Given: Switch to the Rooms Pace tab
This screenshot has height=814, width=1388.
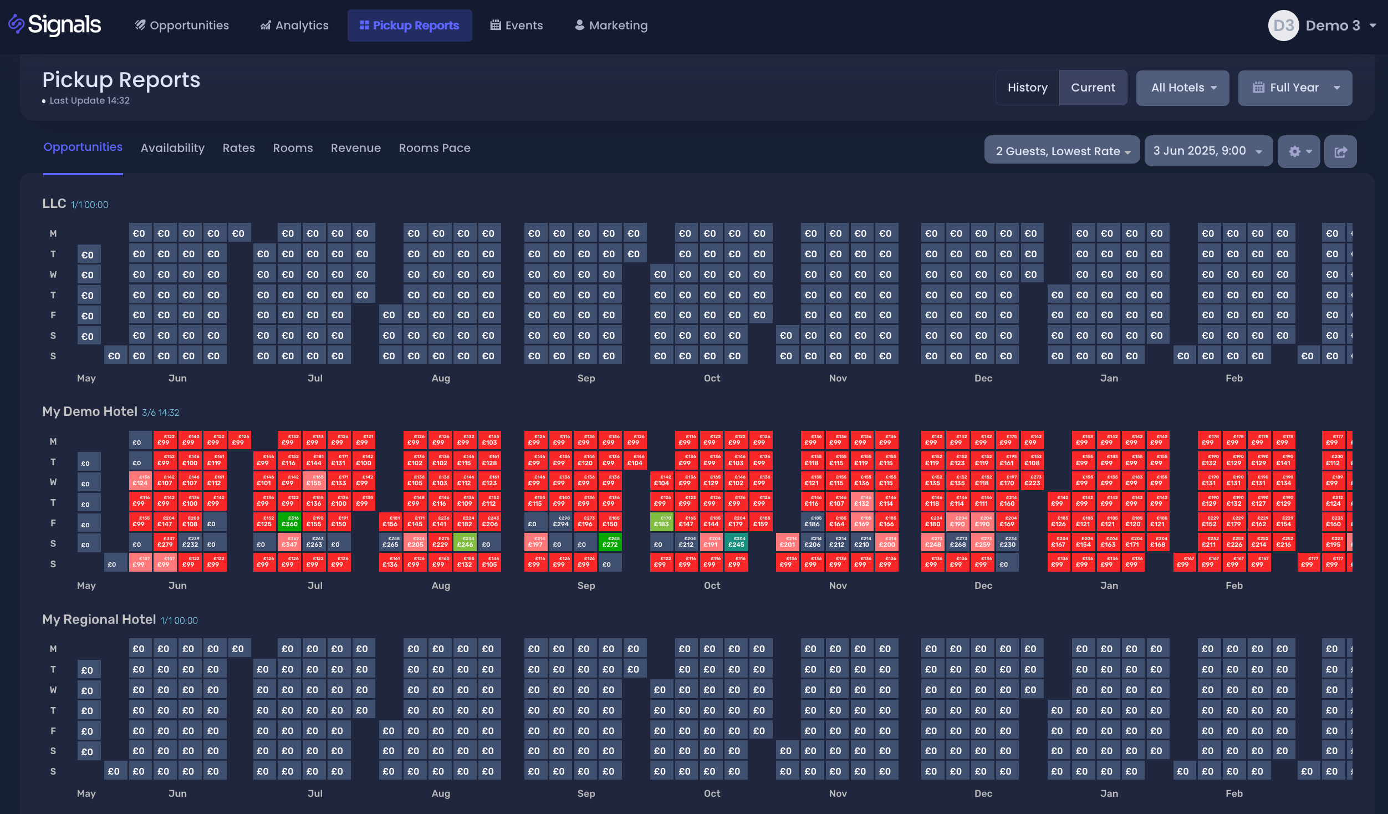Looking at the screenshot, I should coord(435,148).
